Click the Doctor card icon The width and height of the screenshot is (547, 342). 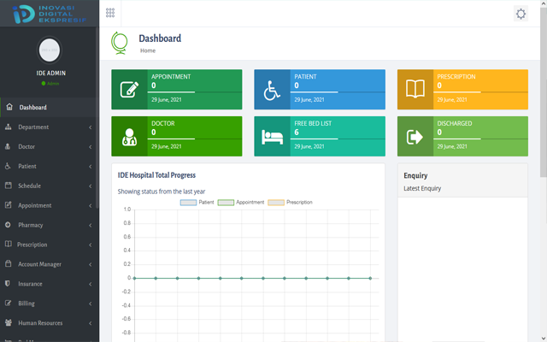pyautogui.click(x=130, y=136)
